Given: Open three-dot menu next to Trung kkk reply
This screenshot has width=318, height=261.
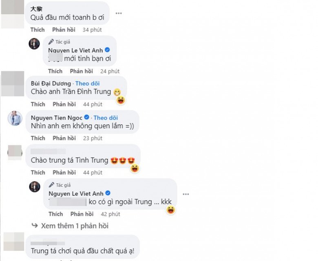Looking at the screenshot, I should (x=186, y=194).
